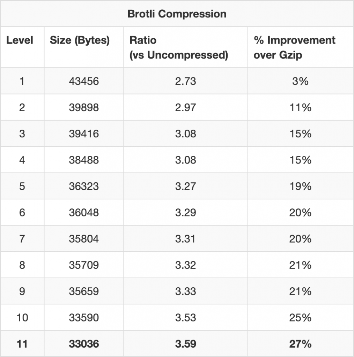Click the ratio value 3.33
This screenshot has height=357, width=354.
185,291
